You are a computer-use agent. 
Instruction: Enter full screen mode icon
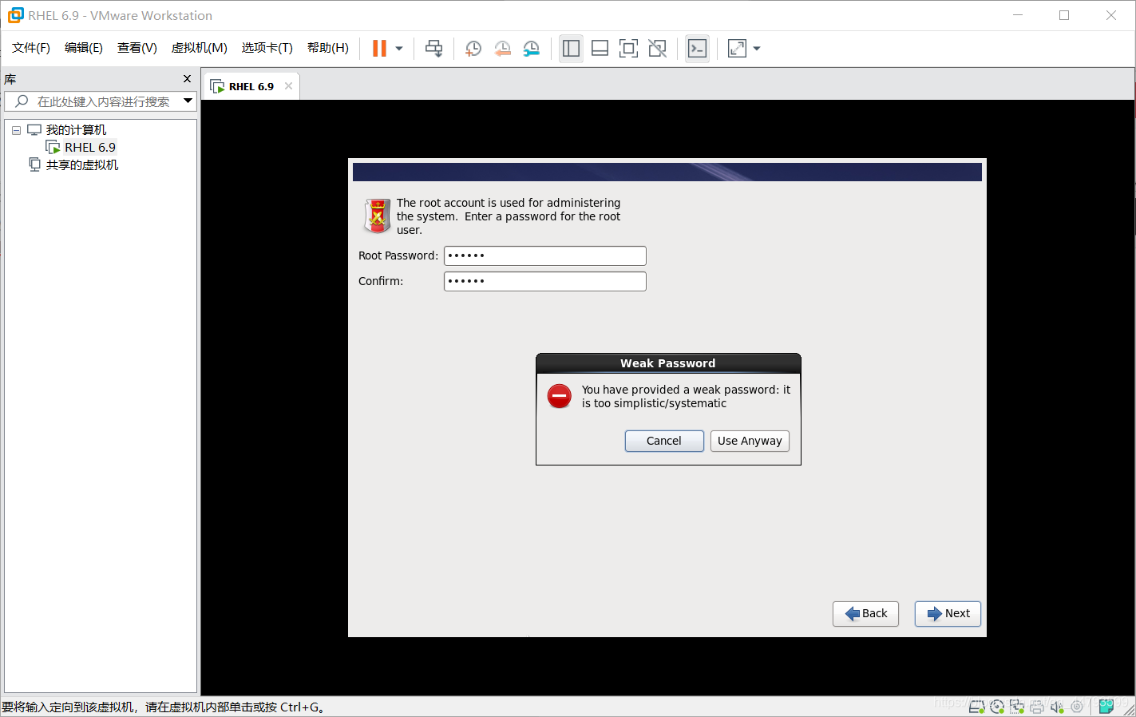628,49
